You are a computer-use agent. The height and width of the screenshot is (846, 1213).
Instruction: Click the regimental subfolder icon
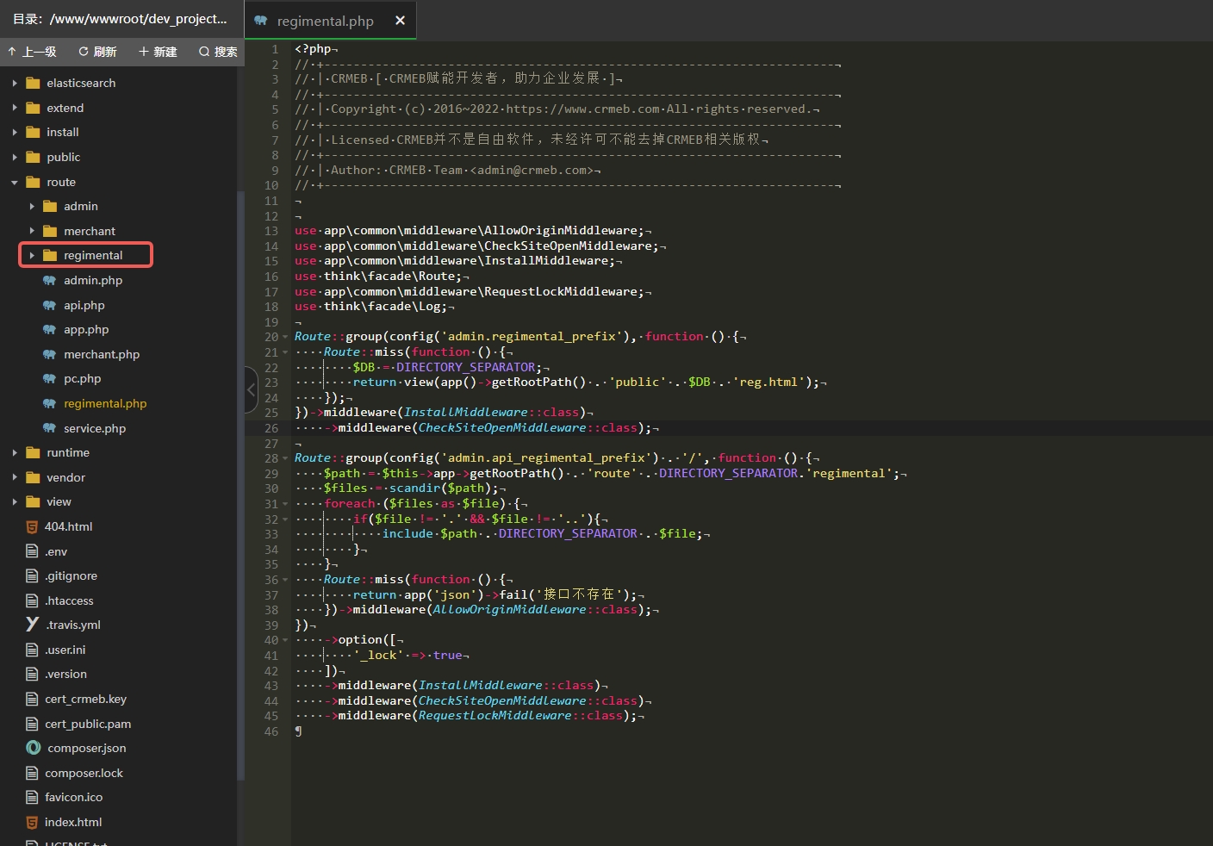[50, 256]
